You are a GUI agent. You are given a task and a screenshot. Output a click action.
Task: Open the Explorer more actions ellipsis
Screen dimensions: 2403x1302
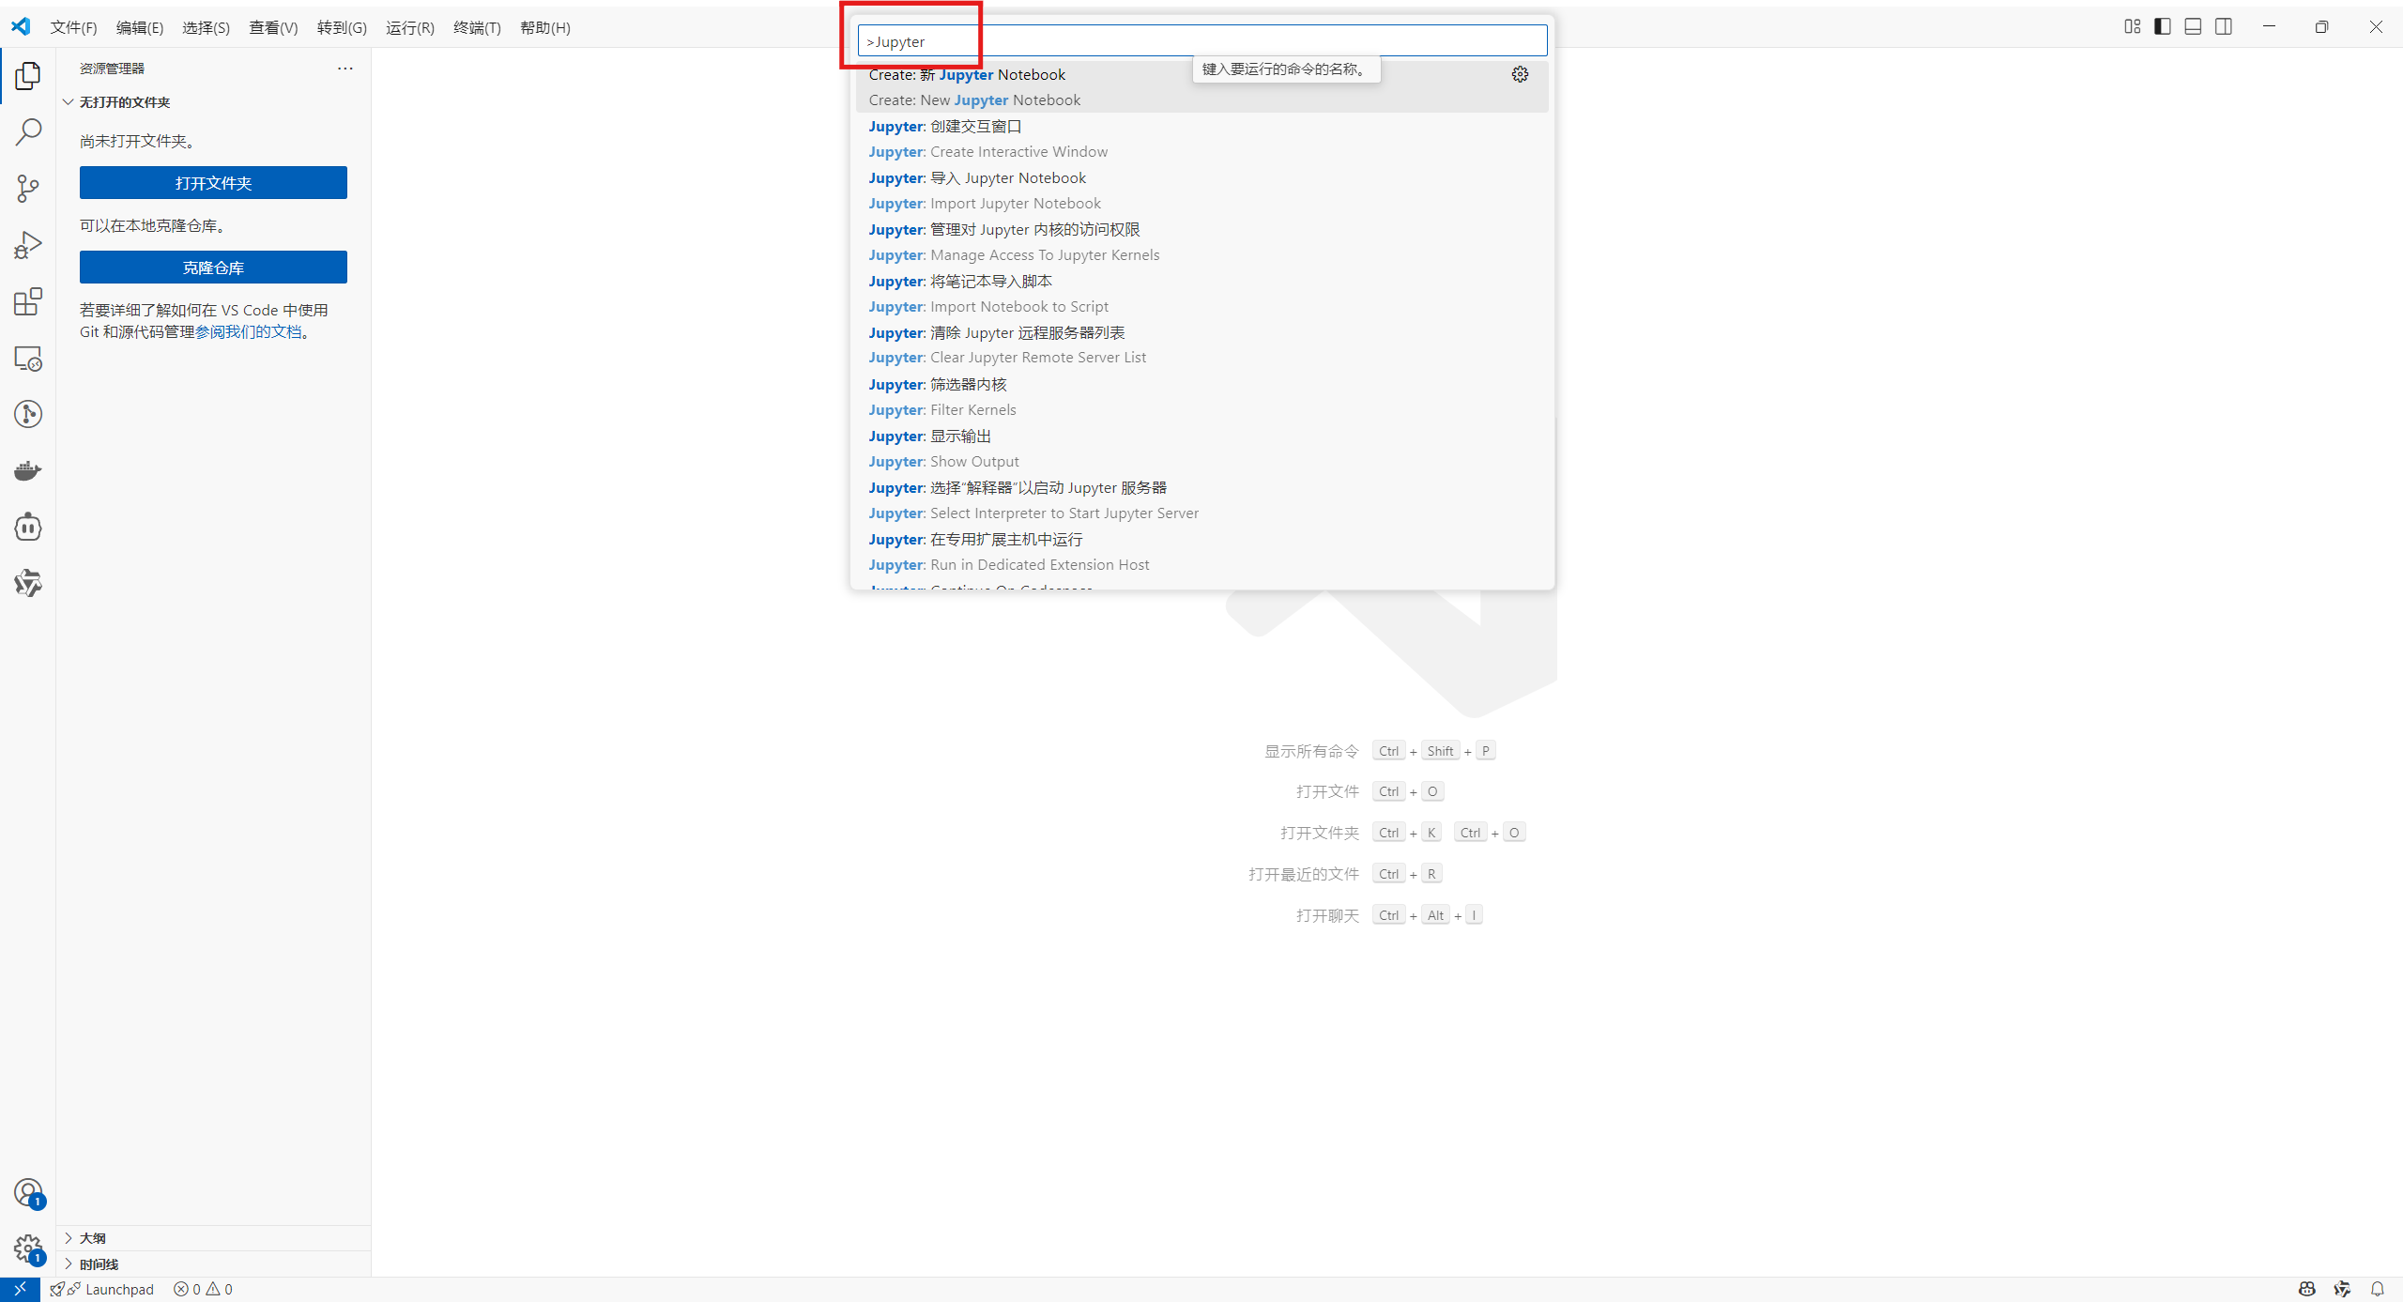tap(345, 68)
